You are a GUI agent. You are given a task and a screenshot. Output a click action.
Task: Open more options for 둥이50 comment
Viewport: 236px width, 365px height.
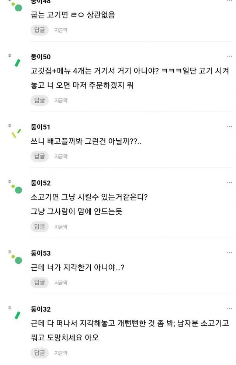tap(229, 57)
